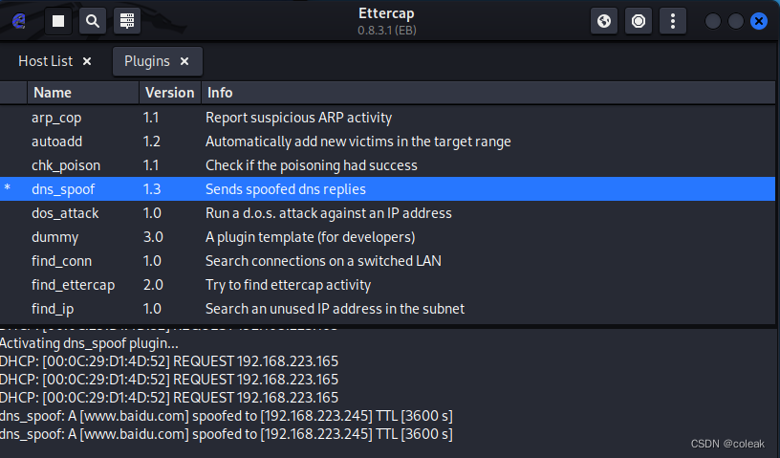Click the stop MITM circular icon
The image size is (780, 458).
click(639, 21)
